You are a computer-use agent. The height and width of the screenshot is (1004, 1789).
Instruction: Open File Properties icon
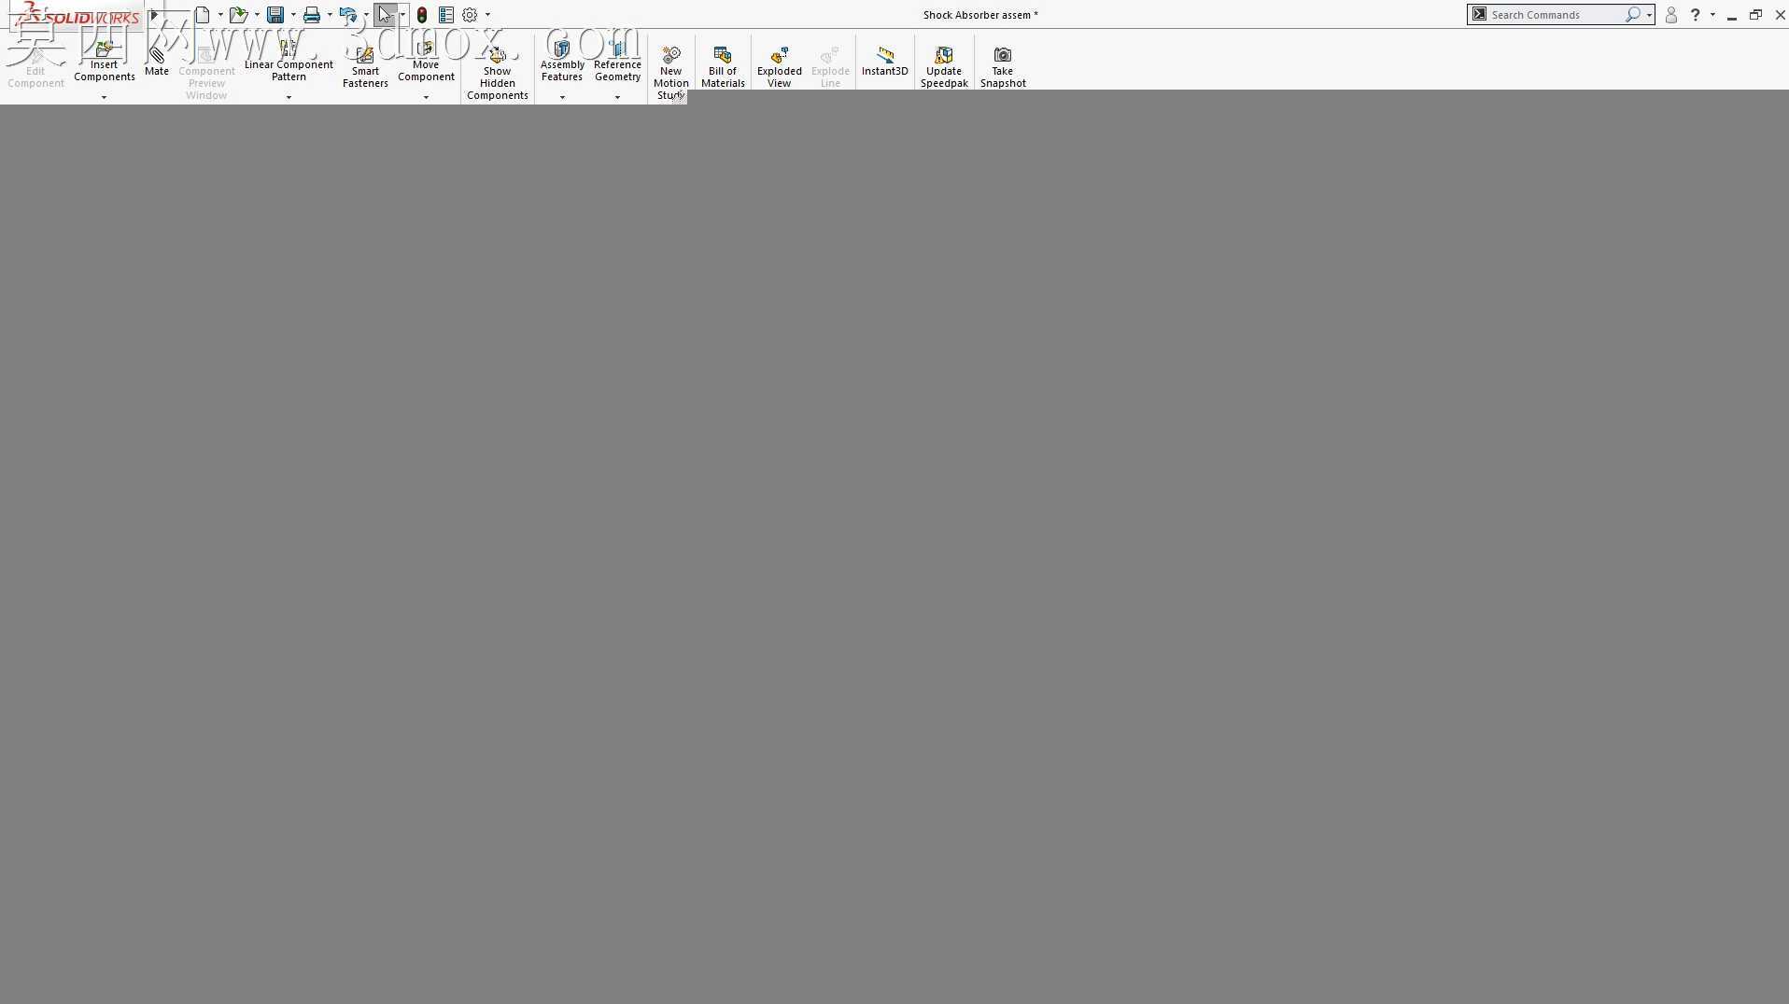tap(446, 15)
